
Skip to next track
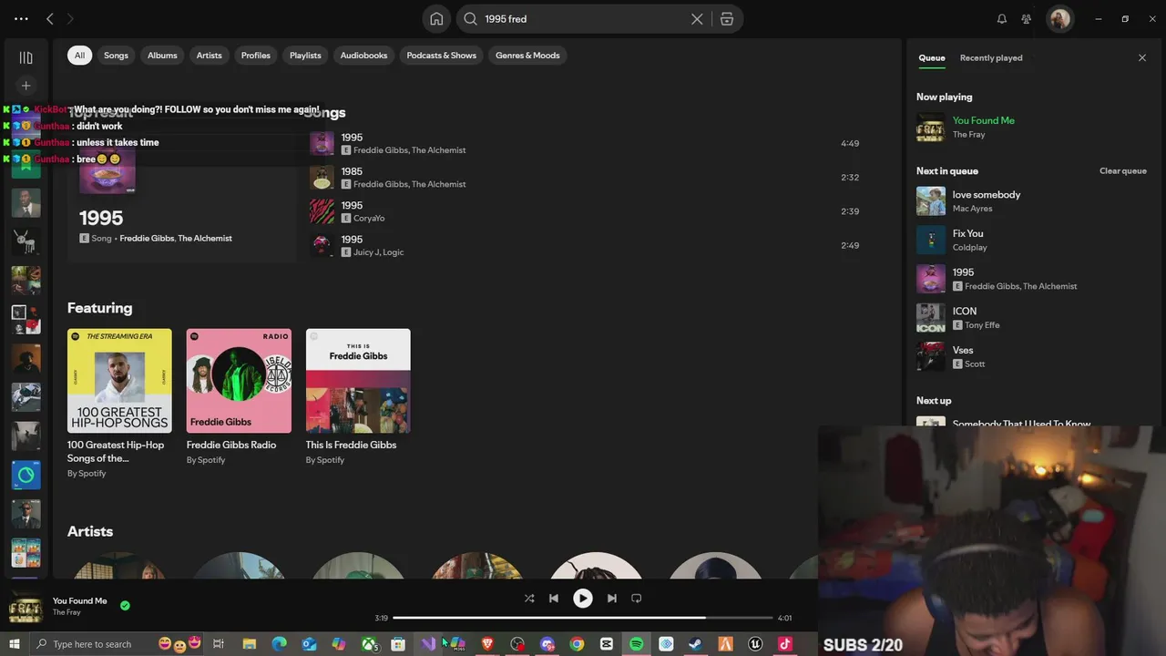(612, 599)
